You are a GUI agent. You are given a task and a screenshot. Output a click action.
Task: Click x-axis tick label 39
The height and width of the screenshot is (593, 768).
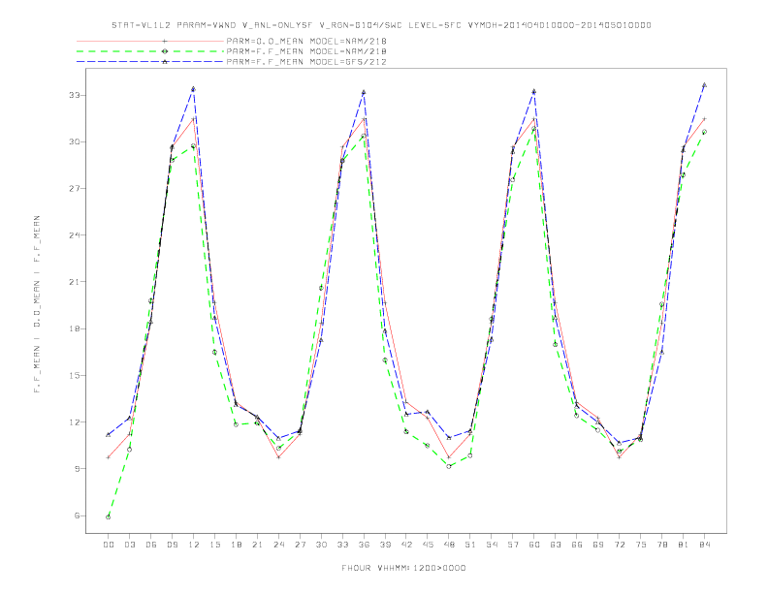385,545
